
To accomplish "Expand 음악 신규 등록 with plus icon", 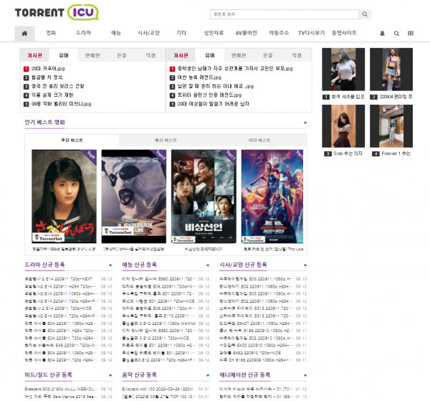I will (x=208, y=375).
